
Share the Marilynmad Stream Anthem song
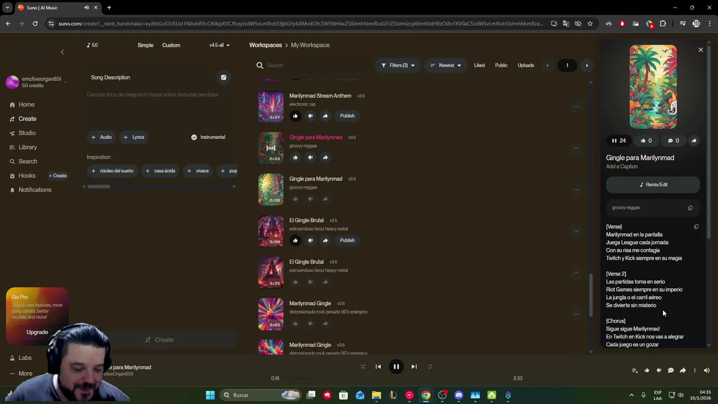coord(325,116)
